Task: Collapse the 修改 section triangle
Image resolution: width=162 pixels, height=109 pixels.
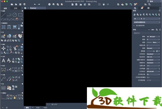Action: tap(1, 44)
